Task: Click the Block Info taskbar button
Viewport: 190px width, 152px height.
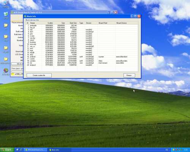Action: point(59,150)
